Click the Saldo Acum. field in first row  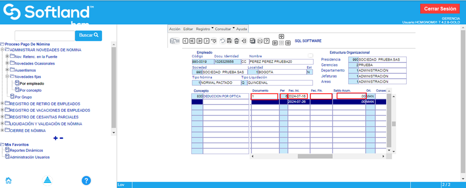[352, 96]
